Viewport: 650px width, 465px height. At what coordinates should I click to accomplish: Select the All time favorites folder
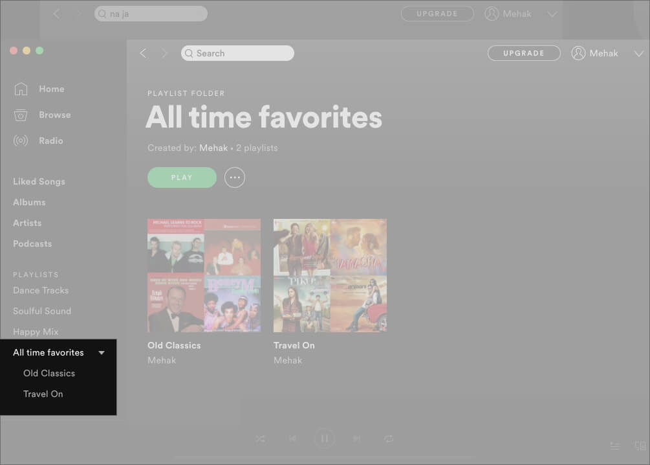click(49, 352)
